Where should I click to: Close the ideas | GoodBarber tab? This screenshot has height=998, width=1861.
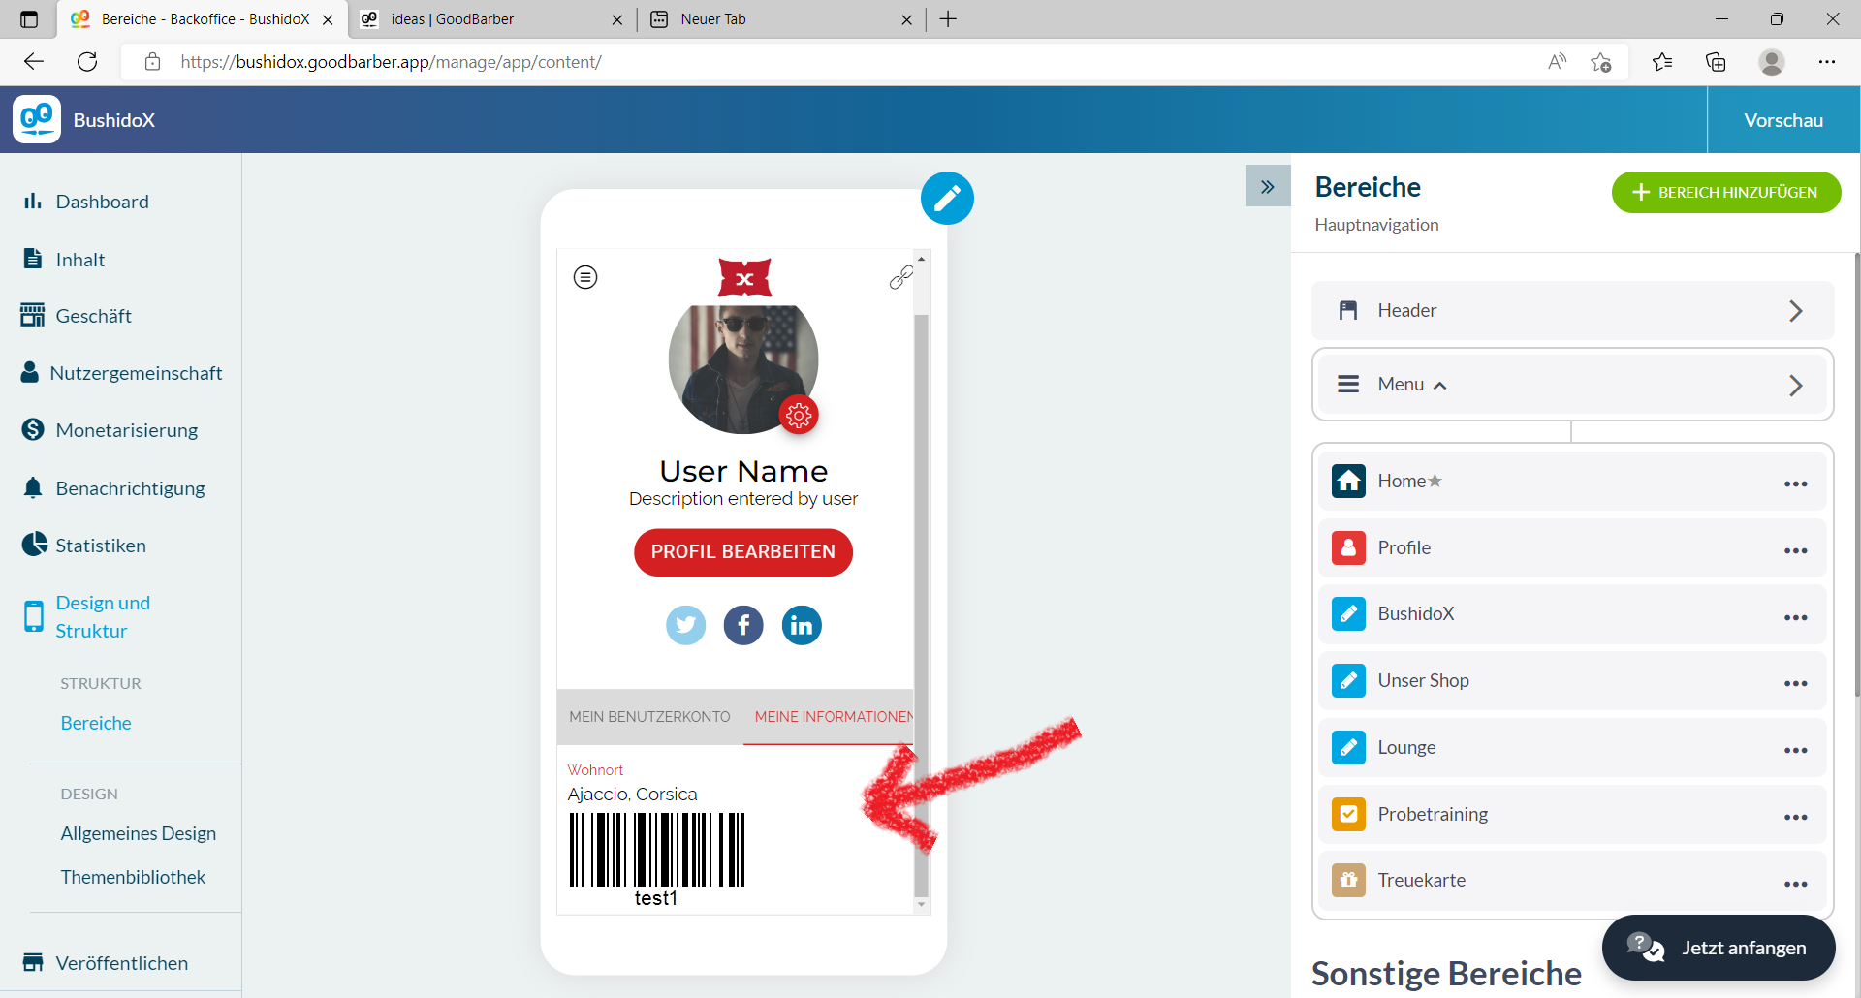pos(617,19)
